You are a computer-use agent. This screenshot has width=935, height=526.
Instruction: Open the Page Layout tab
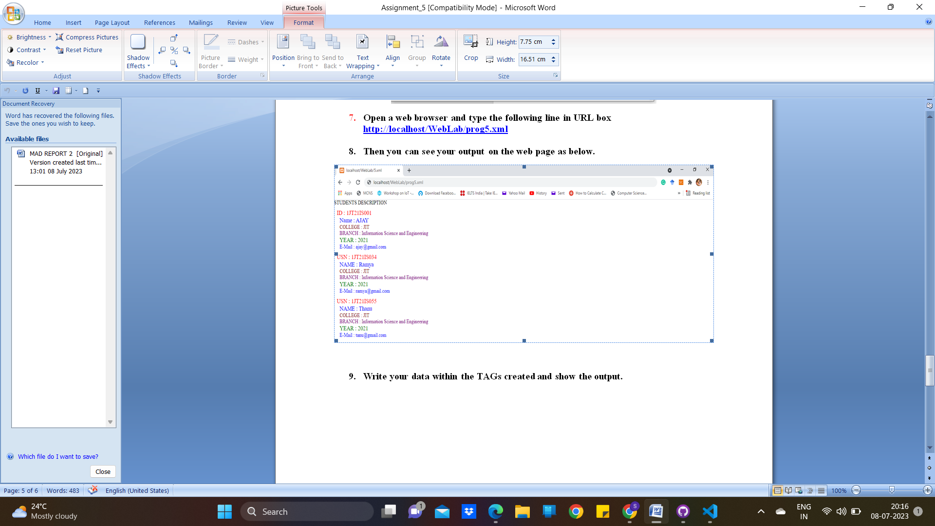[x=112, y=22]
